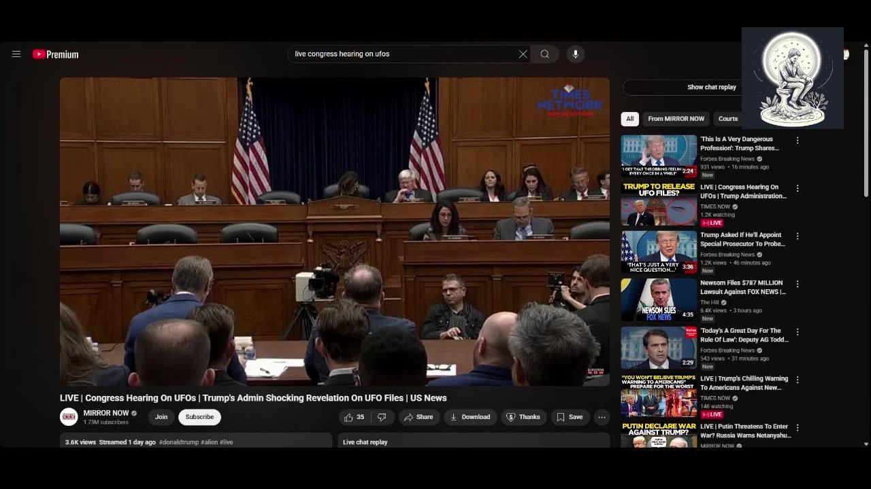Click the Subscribe Now overlay in video
Screen dimensions: 871x489
[595, 372]
